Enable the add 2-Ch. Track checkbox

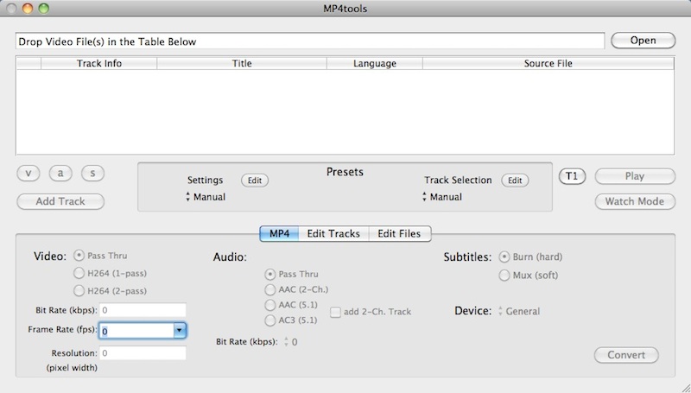(335, 312)
